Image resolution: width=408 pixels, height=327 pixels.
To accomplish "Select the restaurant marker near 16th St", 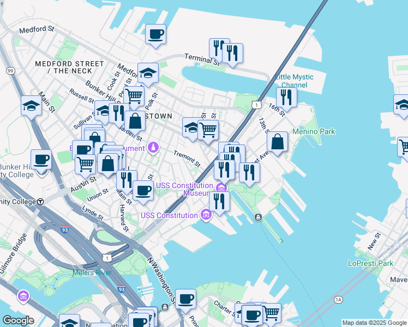I will pyautogui.click(x=286, y=97).
